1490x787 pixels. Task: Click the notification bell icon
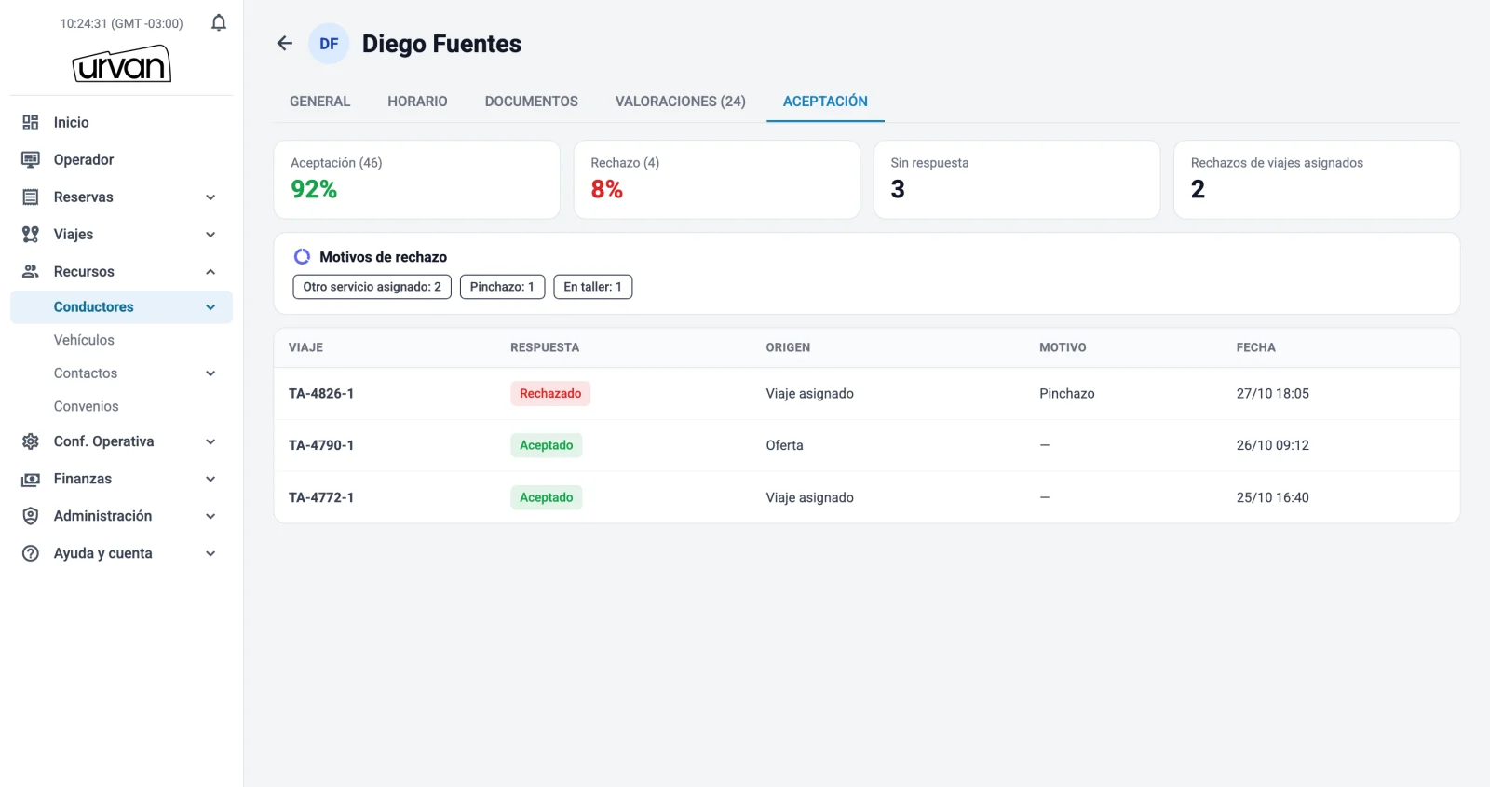point(219,23)
